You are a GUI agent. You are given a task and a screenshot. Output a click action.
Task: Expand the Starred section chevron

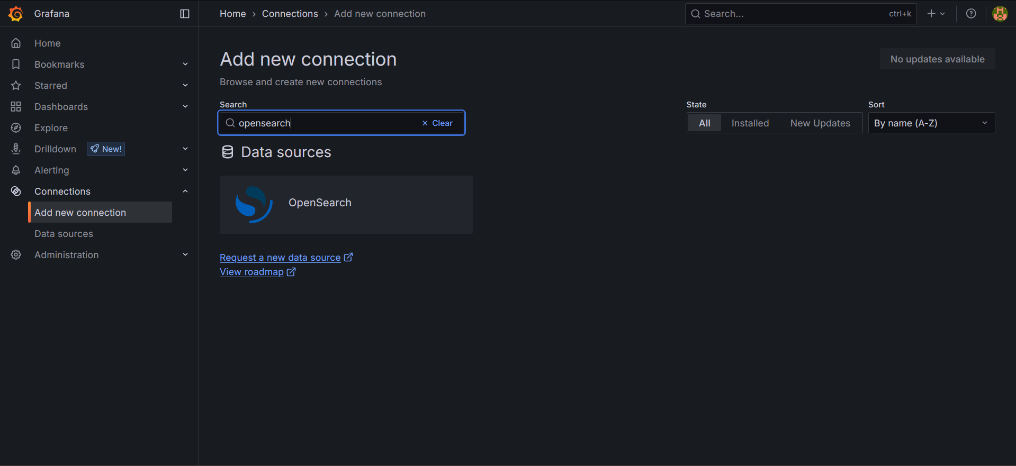(185, 86)
